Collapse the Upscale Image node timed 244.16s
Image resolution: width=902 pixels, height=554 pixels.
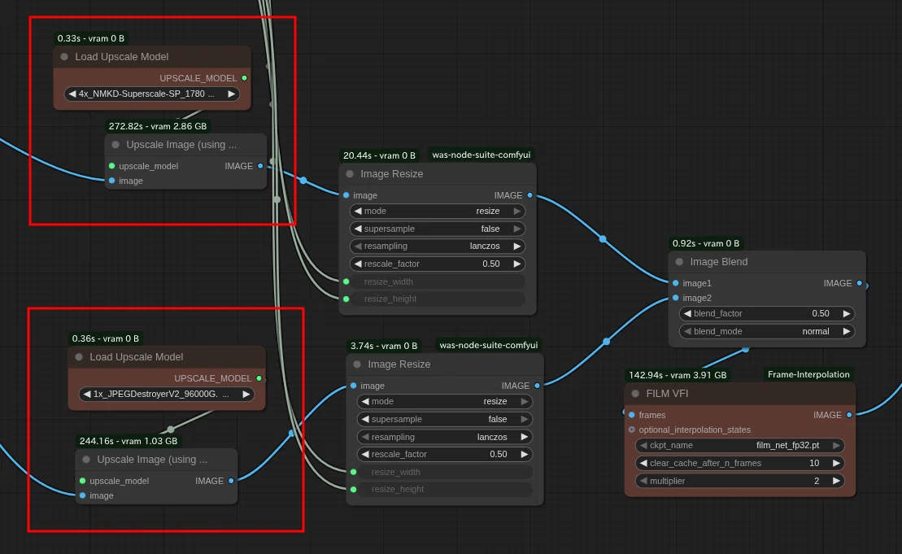click(86, 460)
